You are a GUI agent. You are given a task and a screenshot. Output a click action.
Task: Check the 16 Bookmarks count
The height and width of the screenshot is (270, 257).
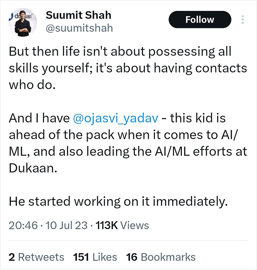tap(160, 257)
